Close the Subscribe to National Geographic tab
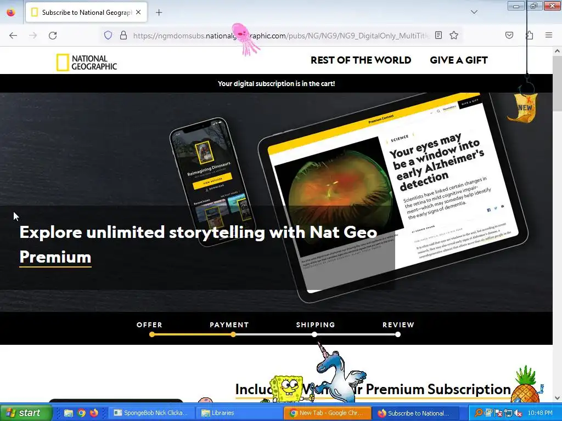 coord(138,12)
